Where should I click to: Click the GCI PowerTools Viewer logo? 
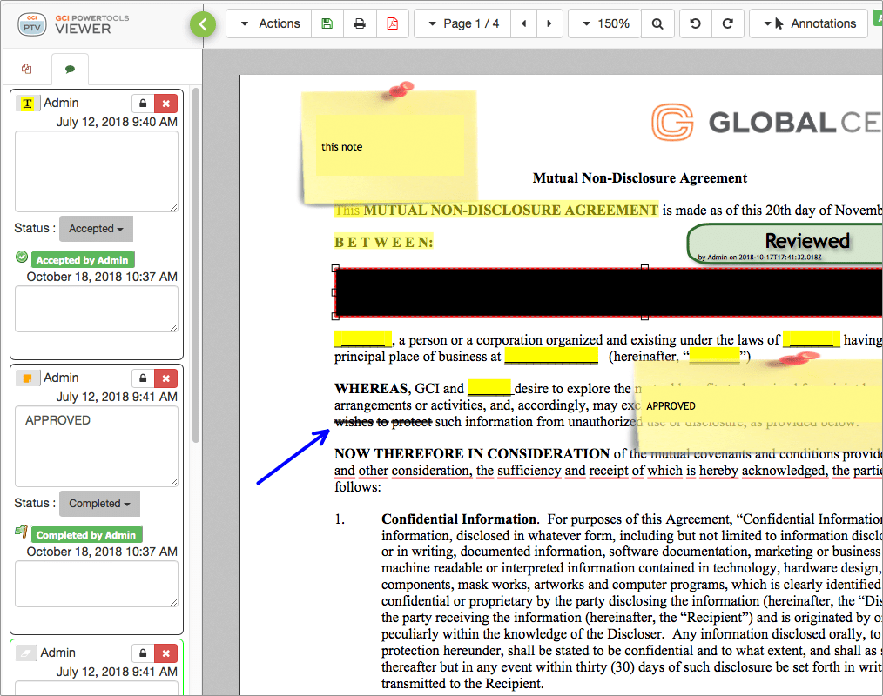(x=74, y=24)
